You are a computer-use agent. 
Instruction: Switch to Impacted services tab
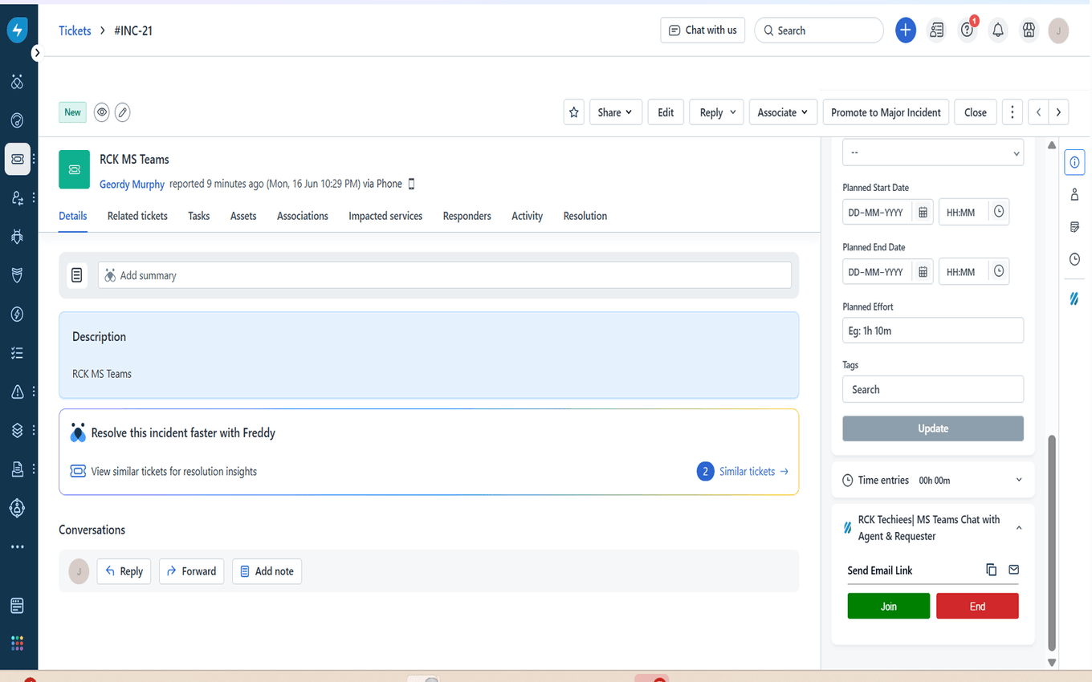(x=385, y=216)
